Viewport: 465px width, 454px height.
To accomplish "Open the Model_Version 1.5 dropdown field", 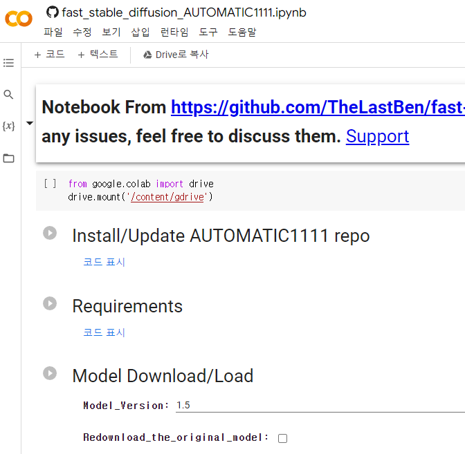I will pyautogui.click(x=320, y=405).
